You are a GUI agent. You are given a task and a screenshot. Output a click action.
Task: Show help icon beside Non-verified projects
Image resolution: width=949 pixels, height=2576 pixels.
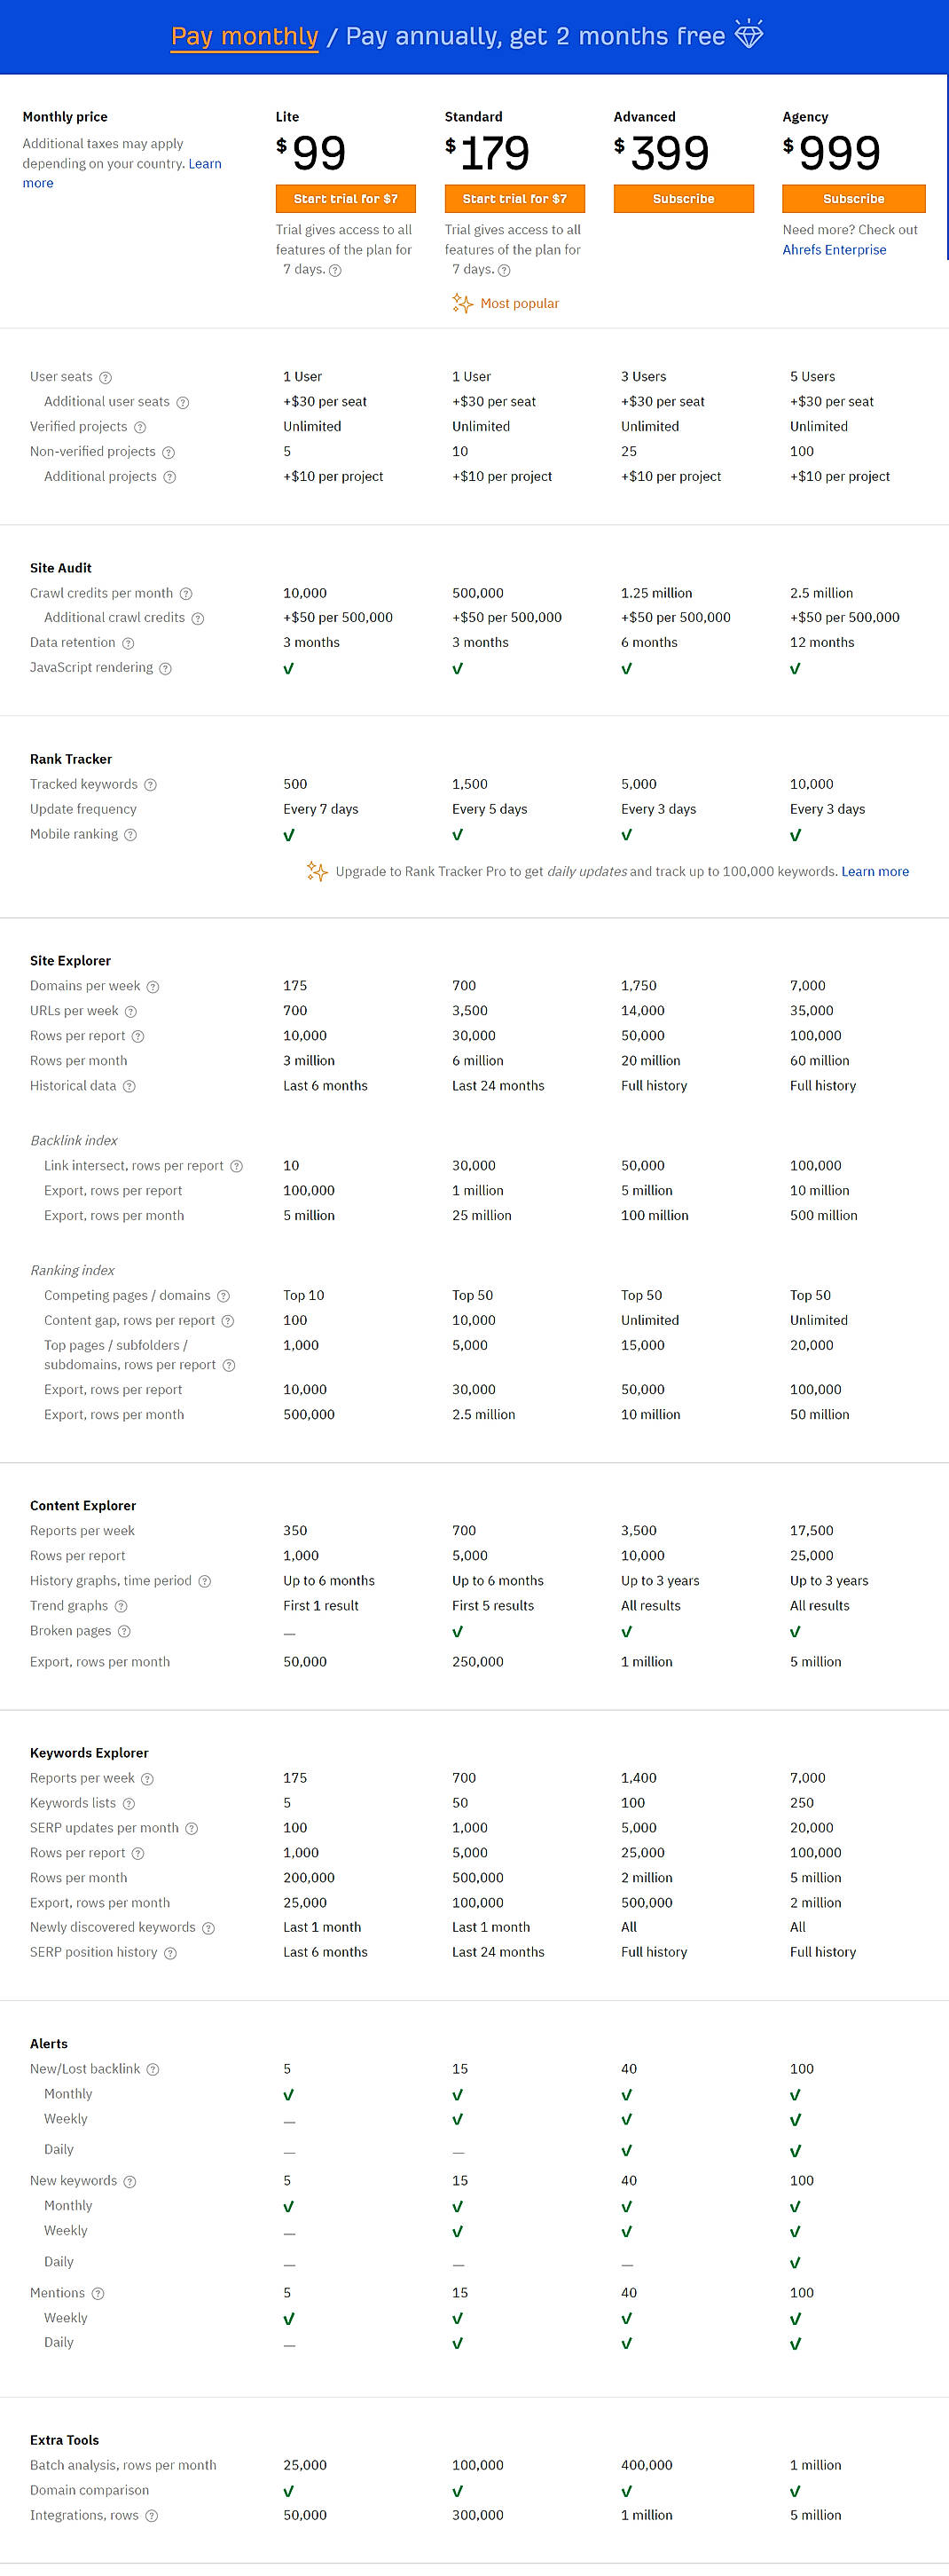coord(169,453)
